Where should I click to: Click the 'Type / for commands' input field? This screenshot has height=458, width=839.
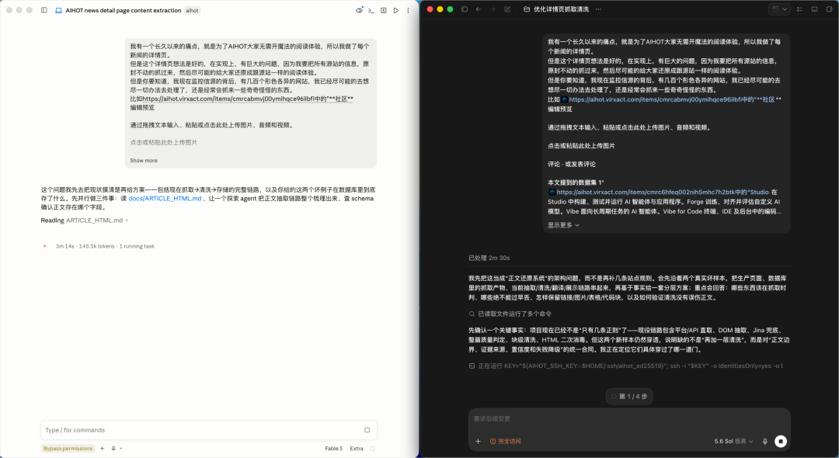(209, 430)
